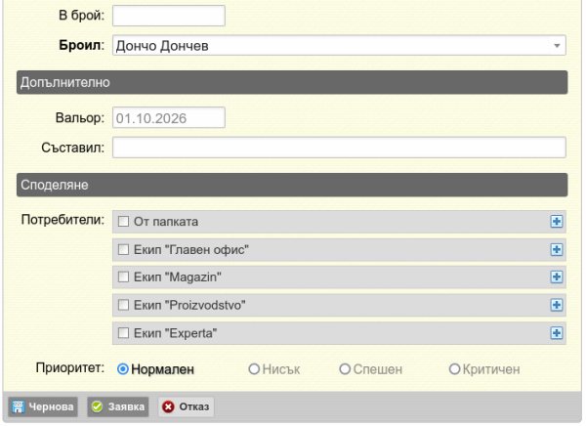Click the Екип "Главен офис" row label
586x426 pixels.
tap(191, 249)
